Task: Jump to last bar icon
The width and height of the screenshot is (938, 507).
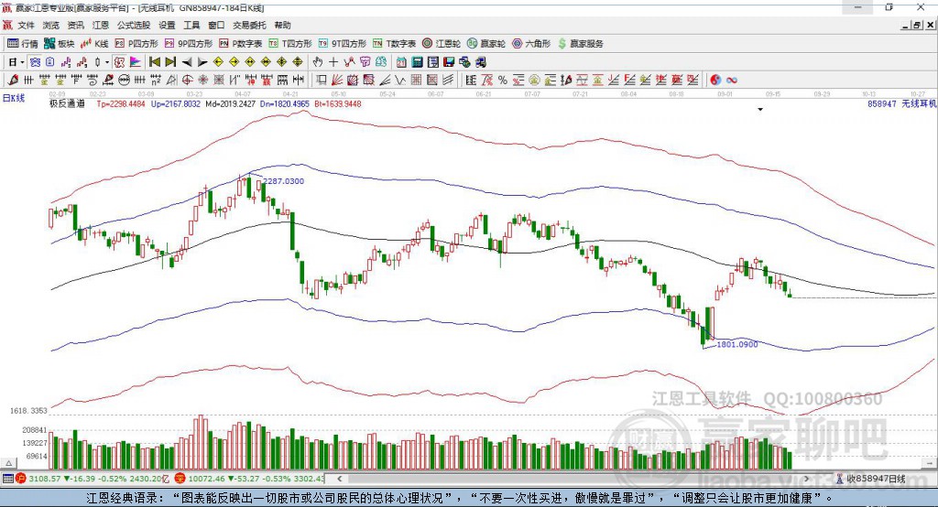Action: (x=170, y=62)
